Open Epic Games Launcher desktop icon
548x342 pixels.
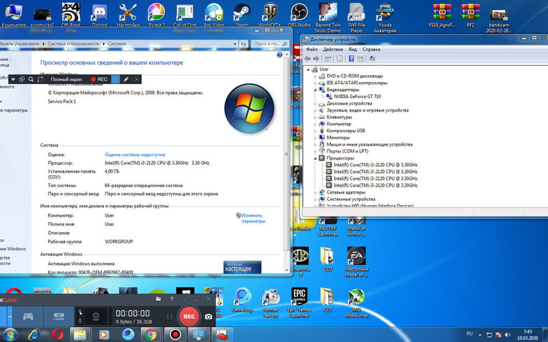coord(299,302)
